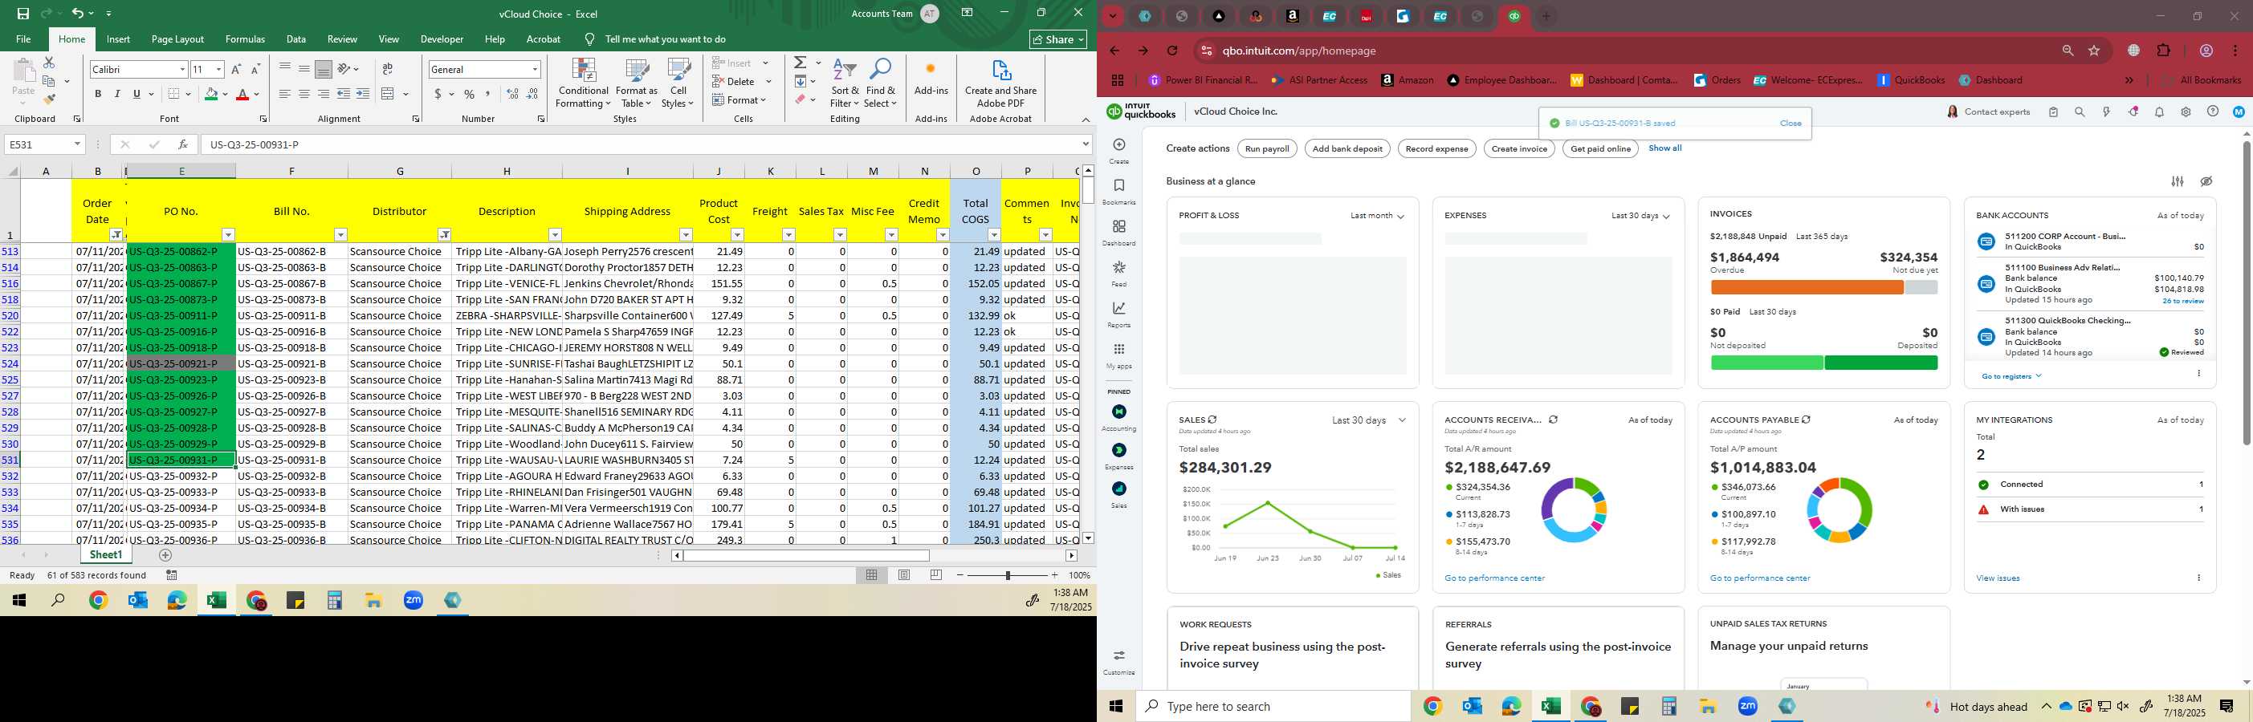The image size is (2253, 722).
Task: Open QuickBooks settings gear icon
Action: click(x=2186, y=112)
